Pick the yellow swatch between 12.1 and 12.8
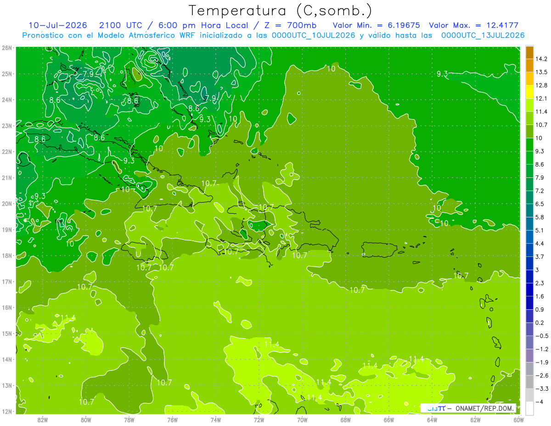Image resolution: width=551 pixels, height=426 pixels. (x=529, y=92)
